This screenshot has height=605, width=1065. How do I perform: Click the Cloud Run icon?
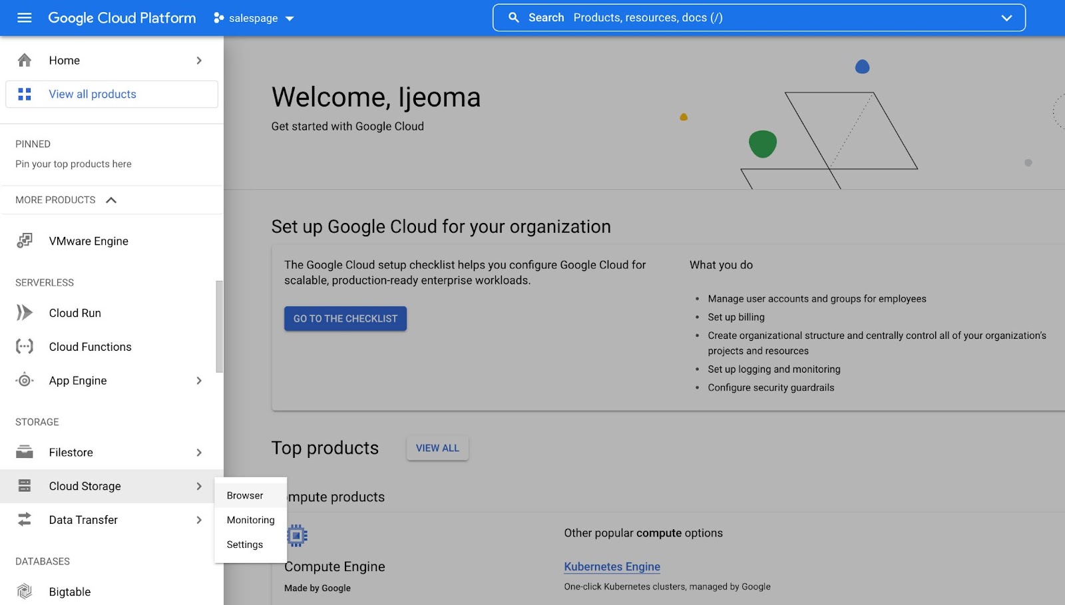pyautogui.click(x=25, y=313)
